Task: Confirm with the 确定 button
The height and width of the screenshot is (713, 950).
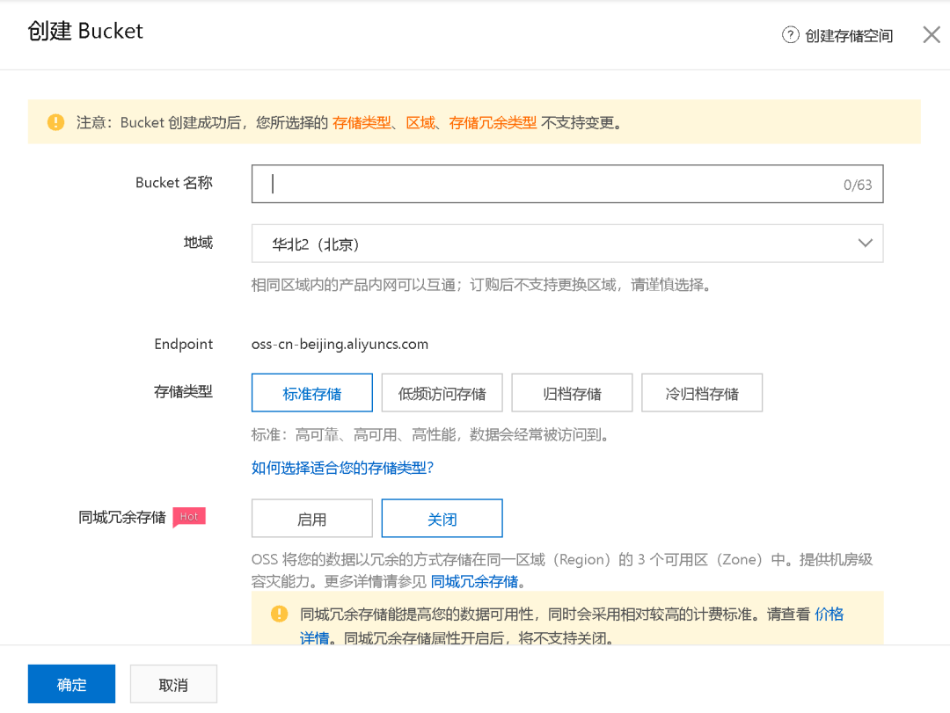Action: tap(71, 684)
